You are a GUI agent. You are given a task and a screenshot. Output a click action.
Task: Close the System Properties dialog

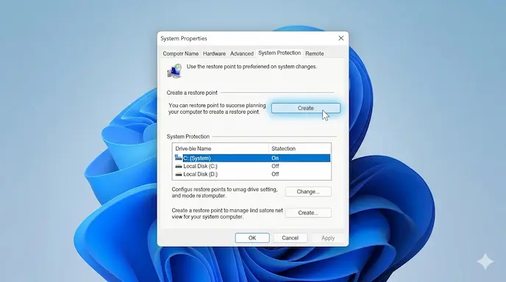pyautogui.click(x=341, y=38)
